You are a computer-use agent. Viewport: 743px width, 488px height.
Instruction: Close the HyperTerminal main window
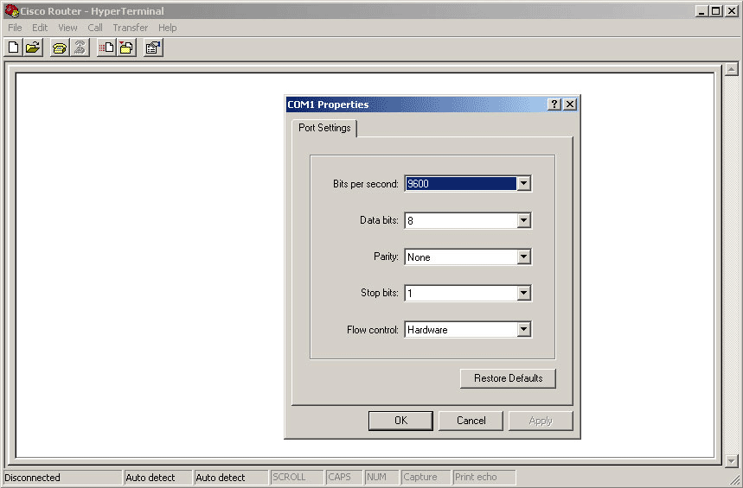click(x=732, y=11)
